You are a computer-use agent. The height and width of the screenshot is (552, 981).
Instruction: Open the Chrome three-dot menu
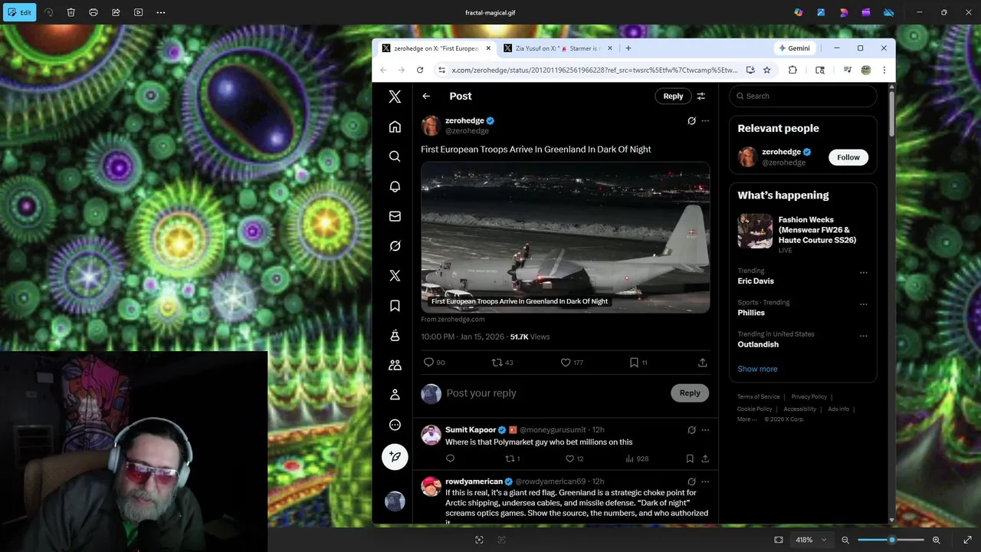coord(884,70)
